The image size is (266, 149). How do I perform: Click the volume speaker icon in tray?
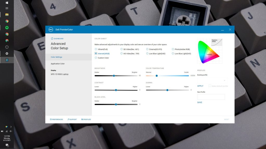[x=11, y=131]
